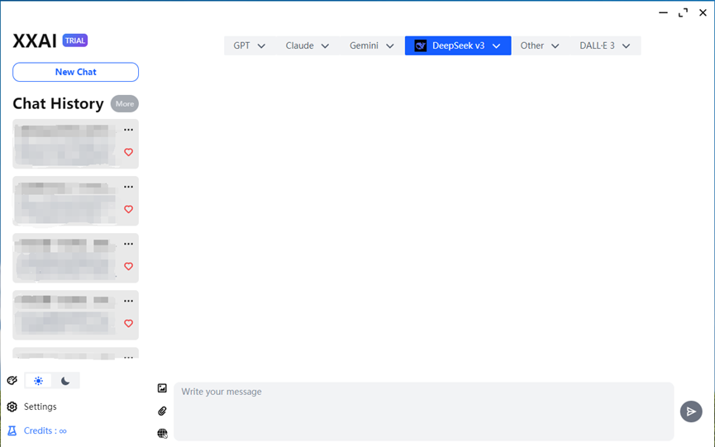
Task: Maximize the XXAI window
Action: pos(683,12)
